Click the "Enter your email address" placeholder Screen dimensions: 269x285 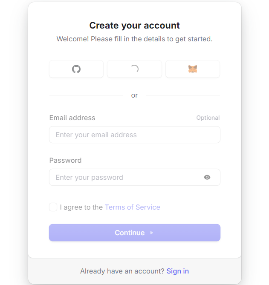pyautogui.click(x=96, y=135)
